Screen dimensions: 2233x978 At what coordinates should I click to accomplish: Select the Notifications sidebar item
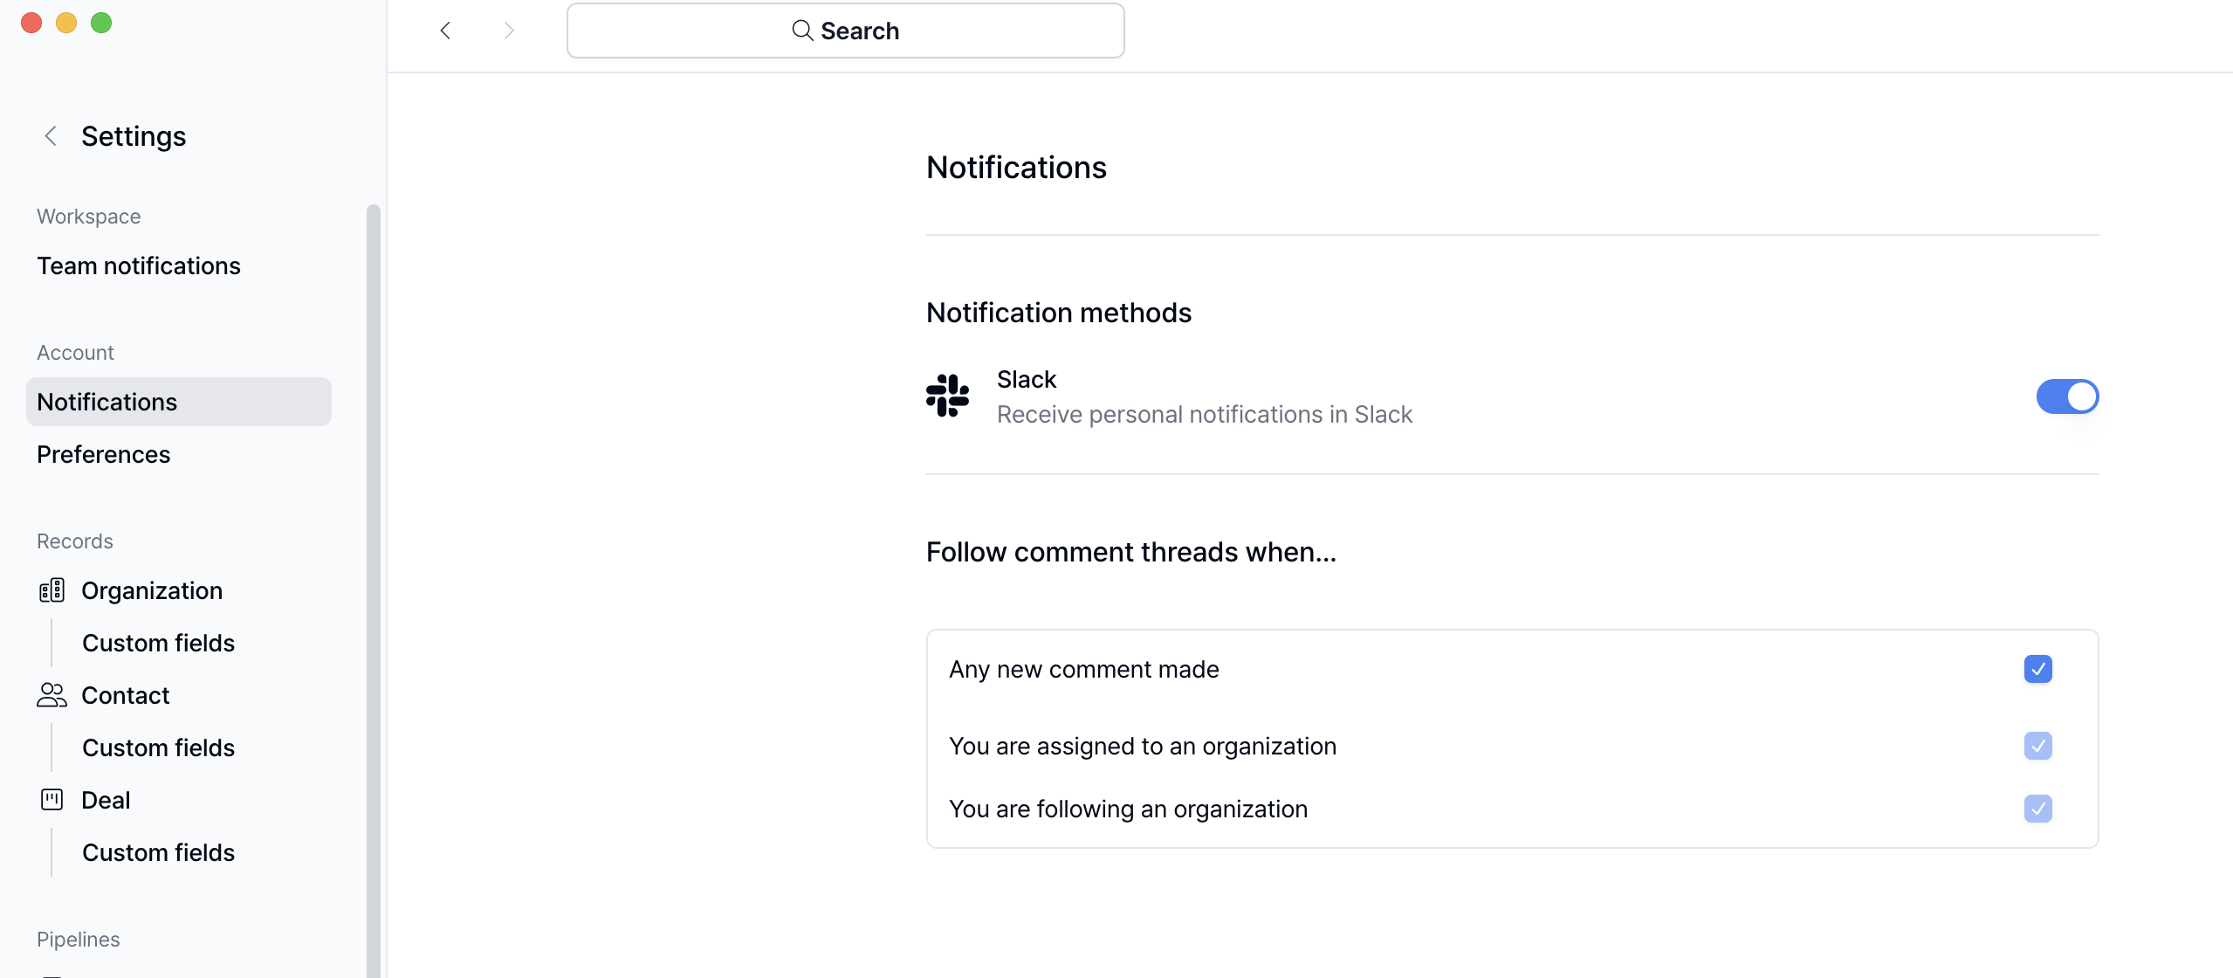click(178, 402)
